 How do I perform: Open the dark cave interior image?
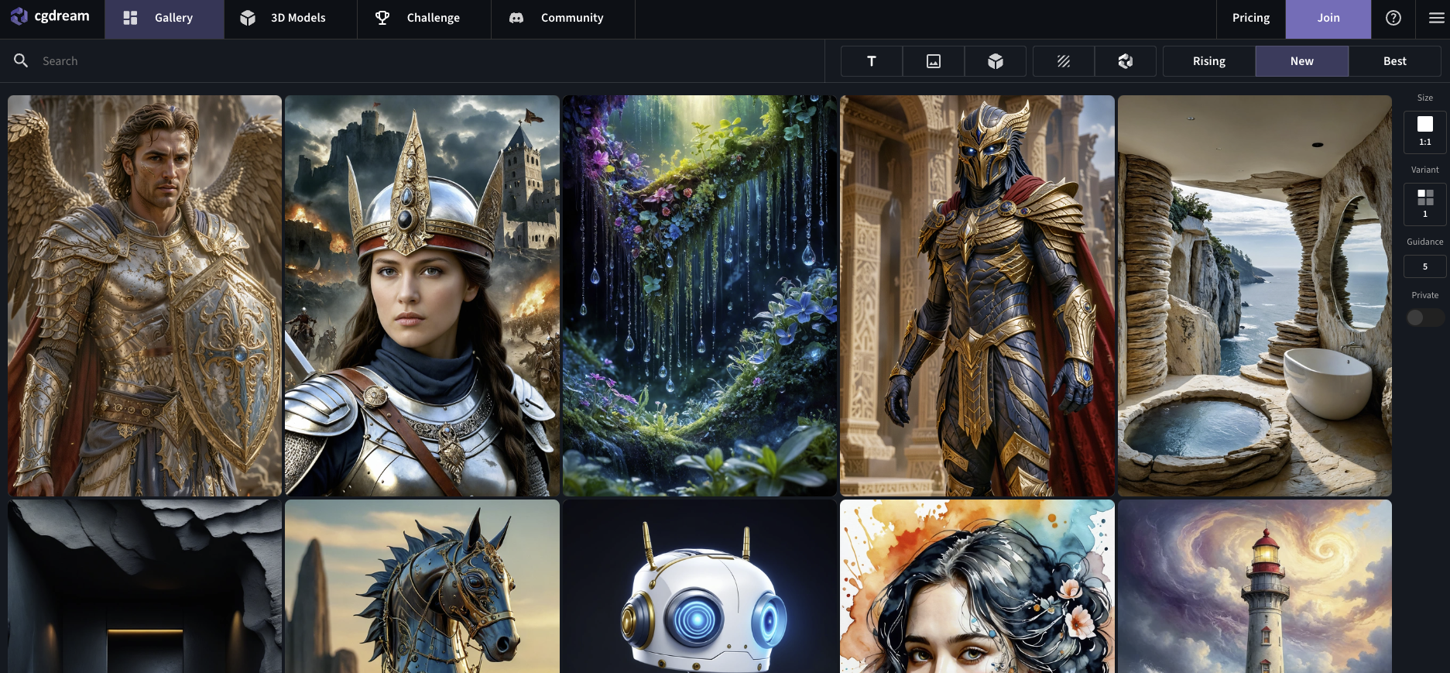[145, 586]
